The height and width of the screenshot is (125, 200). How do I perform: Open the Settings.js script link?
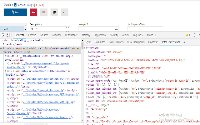(48, 102)
